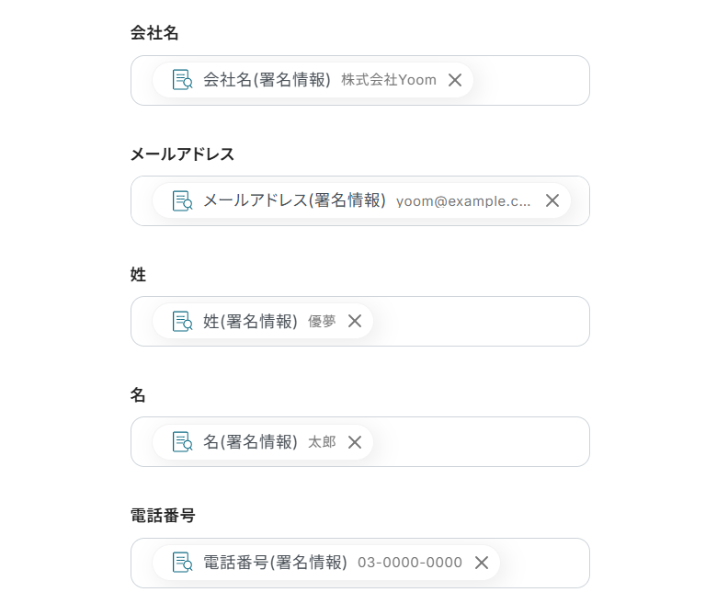Screen dimensions: 717x615
Task: Click the 名(署名情報) chip label
Action: 250,442
